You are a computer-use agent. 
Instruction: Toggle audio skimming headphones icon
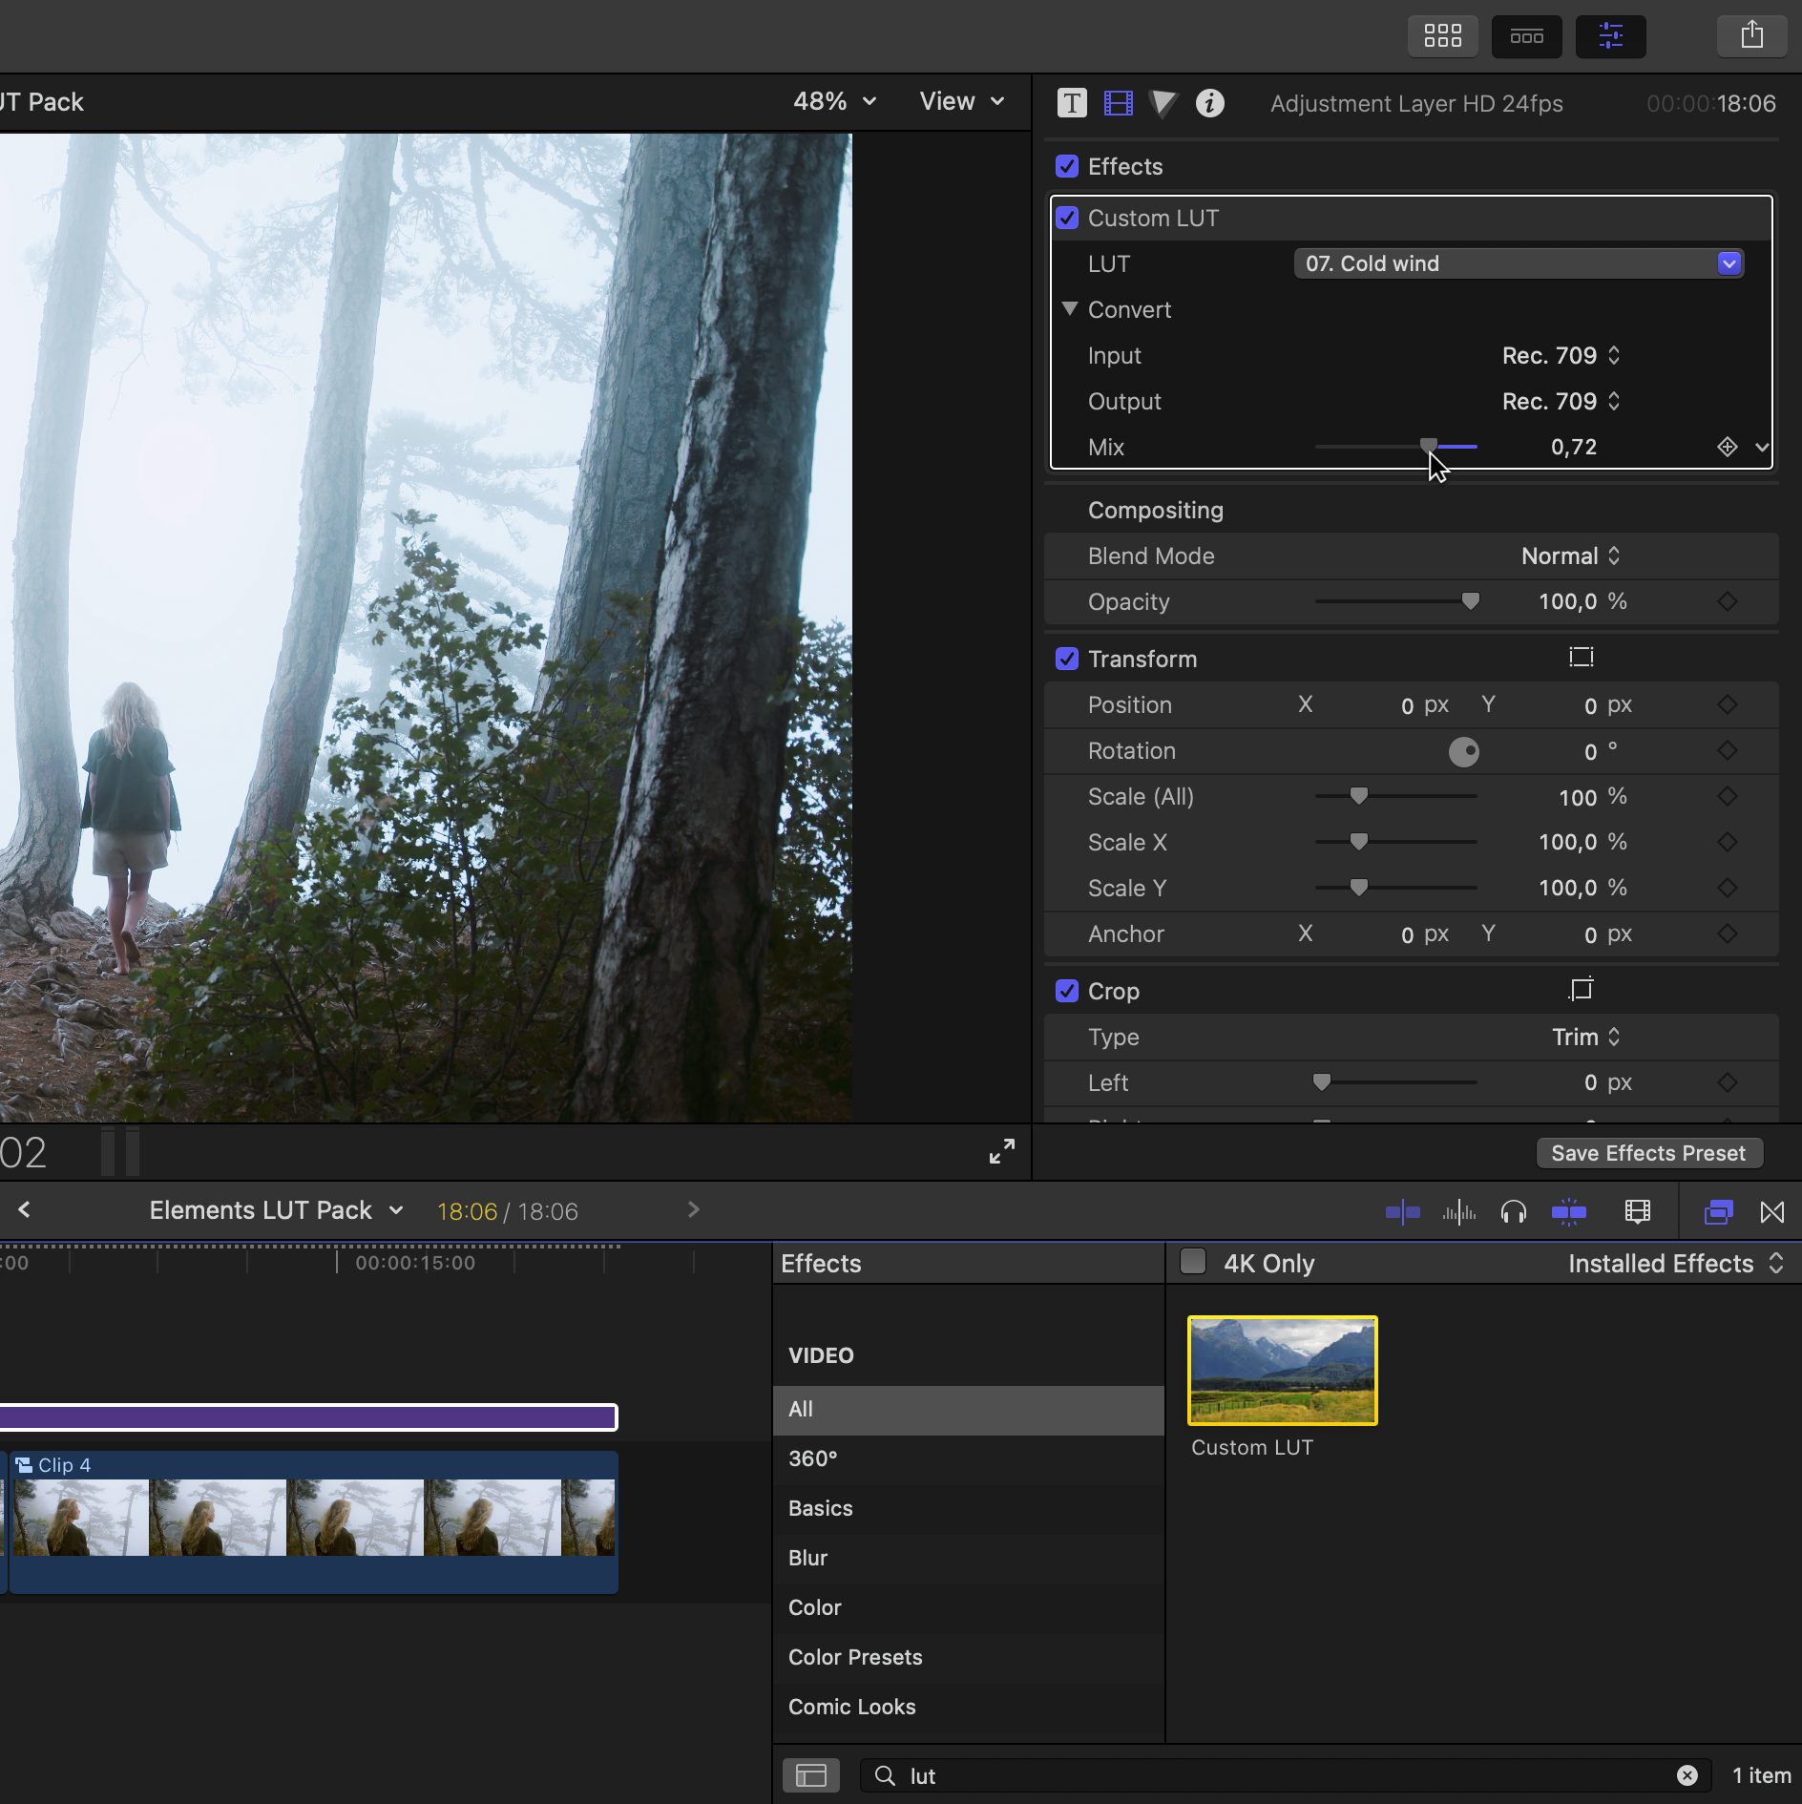1513,1212
